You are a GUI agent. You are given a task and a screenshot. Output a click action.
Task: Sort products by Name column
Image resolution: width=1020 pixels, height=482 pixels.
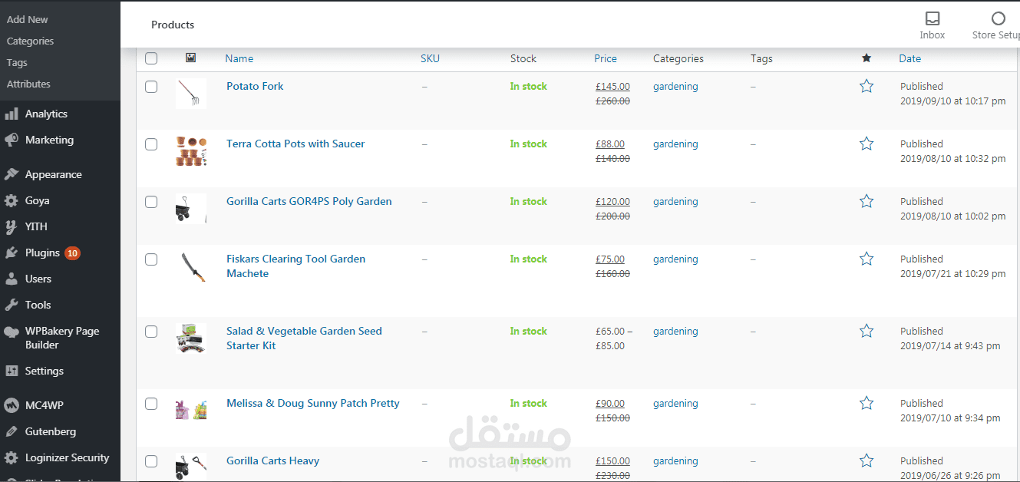tap(239, 58)
